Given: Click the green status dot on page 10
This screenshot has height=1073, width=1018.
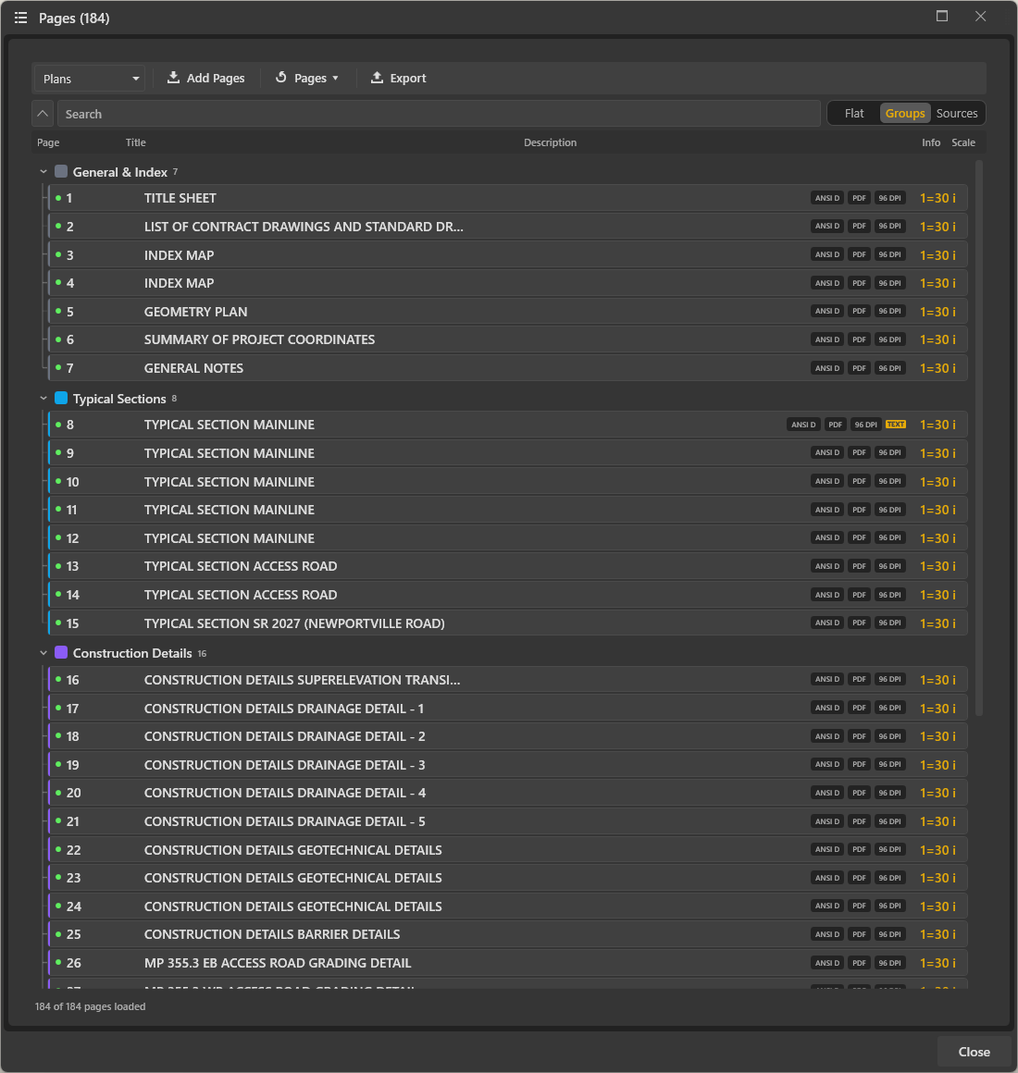Looking at the screenshot, I should pos(58,481).
